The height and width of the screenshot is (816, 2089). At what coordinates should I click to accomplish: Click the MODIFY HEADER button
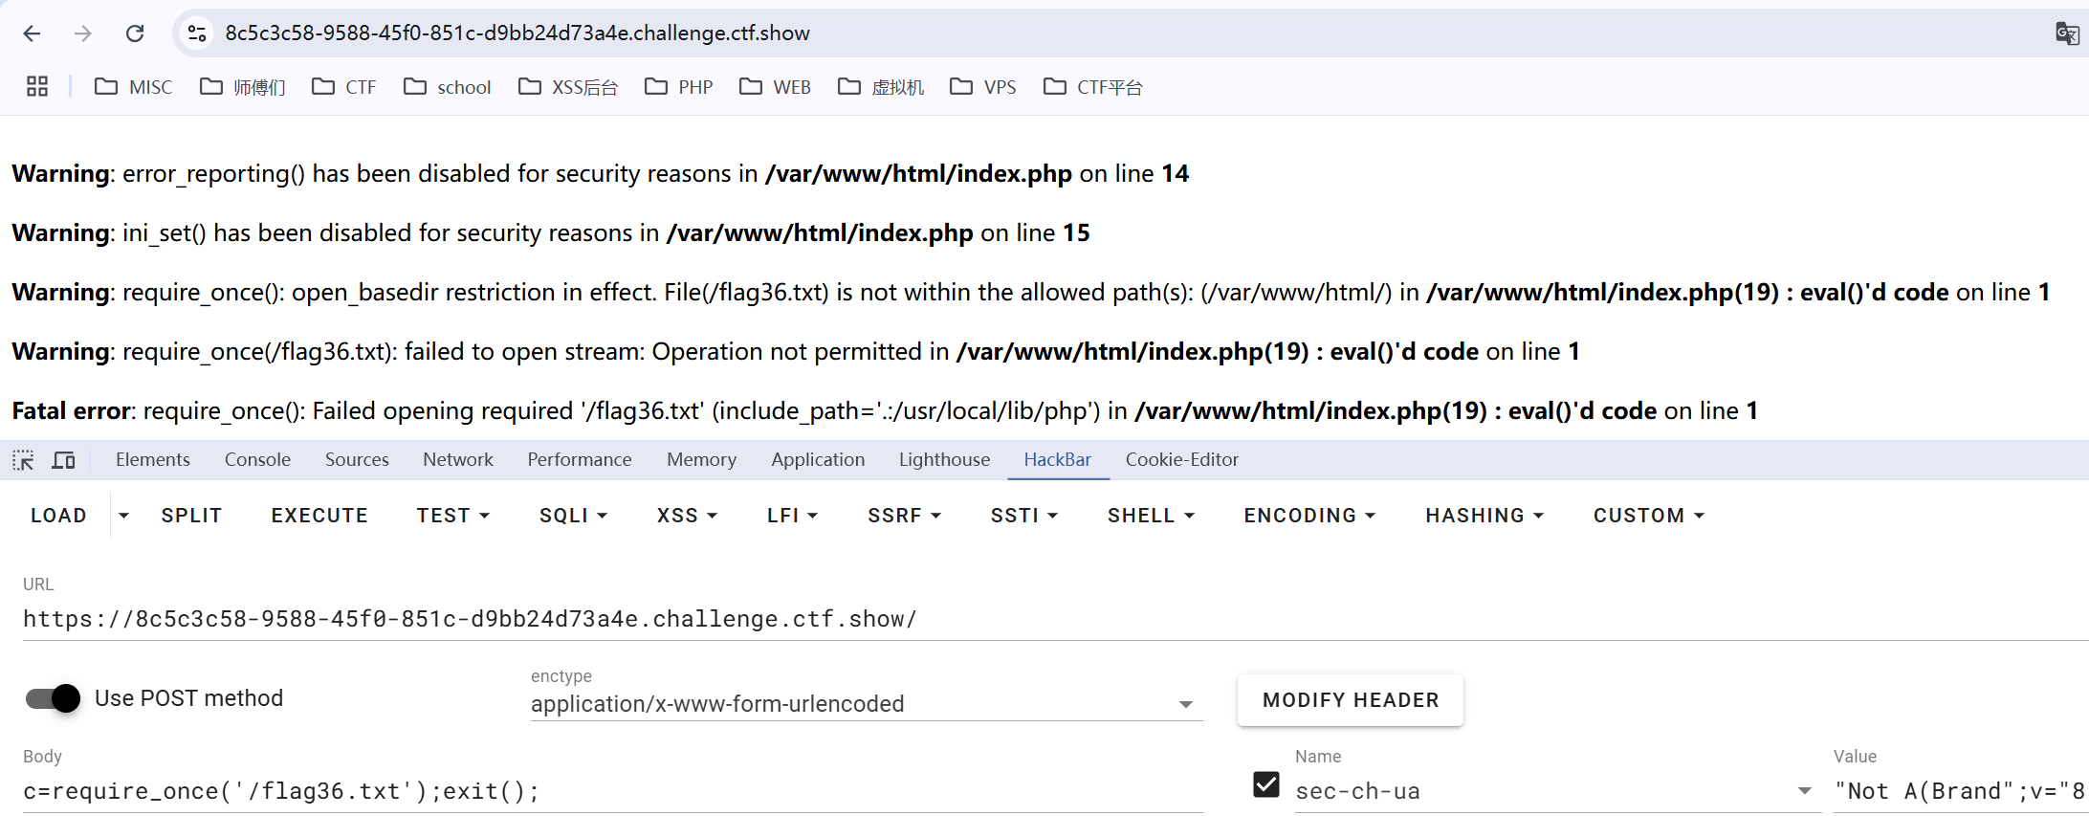(1350, 700)
